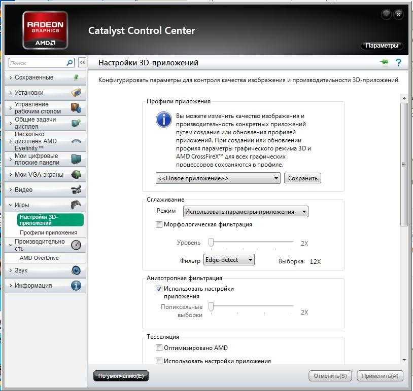The height and width of the screenshot is (391, 413).
Task: Click the Управление рабочим столом icon
Action: (76, 108)
